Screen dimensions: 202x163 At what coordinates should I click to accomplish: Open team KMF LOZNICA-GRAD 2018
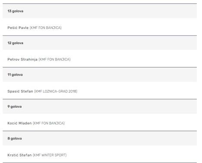click(x=56, y=91)
